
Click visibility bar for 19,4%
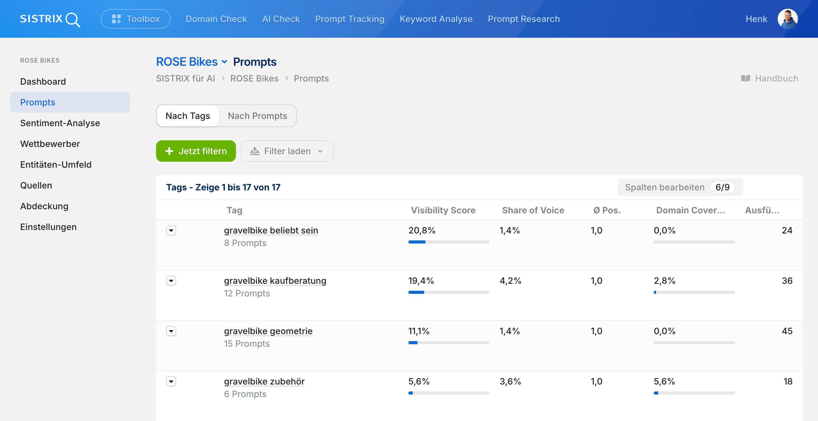coord(449,292)
